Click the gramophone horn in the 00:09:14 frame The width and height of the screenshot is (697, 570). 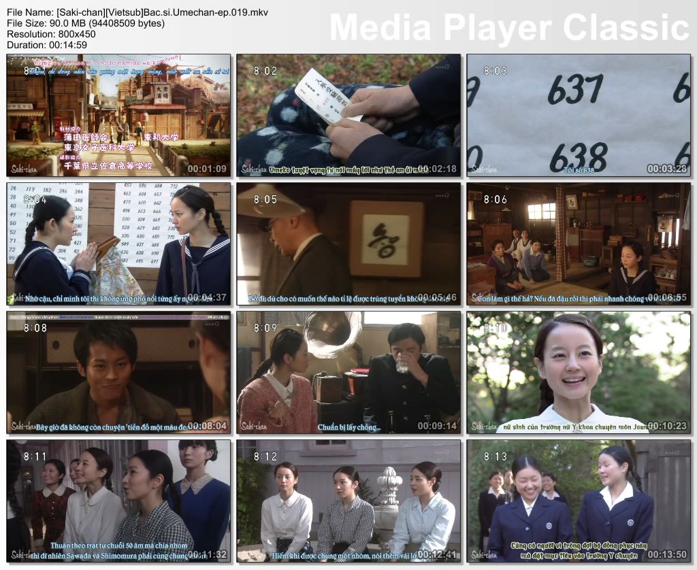(332, 331)
